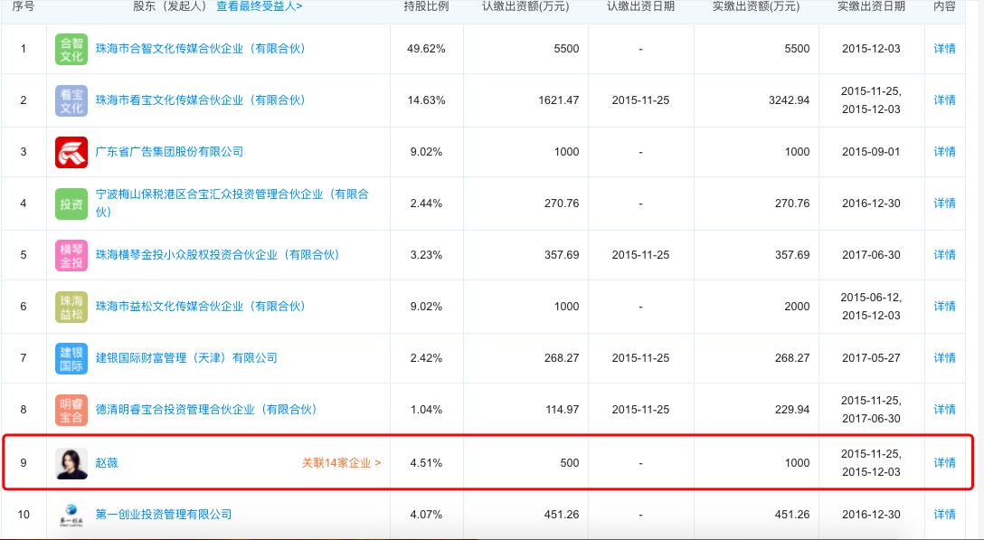
Task: Click the 赵薇 portrait thumbnail
Action: 71,463
